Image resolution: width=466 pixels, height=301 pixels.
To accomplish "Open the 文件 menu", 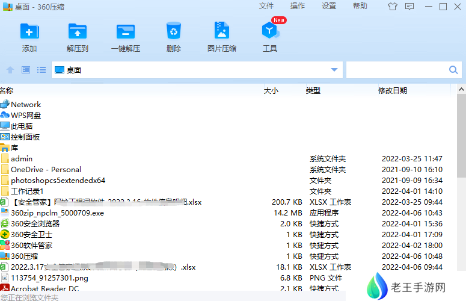I will pos(266,6).
